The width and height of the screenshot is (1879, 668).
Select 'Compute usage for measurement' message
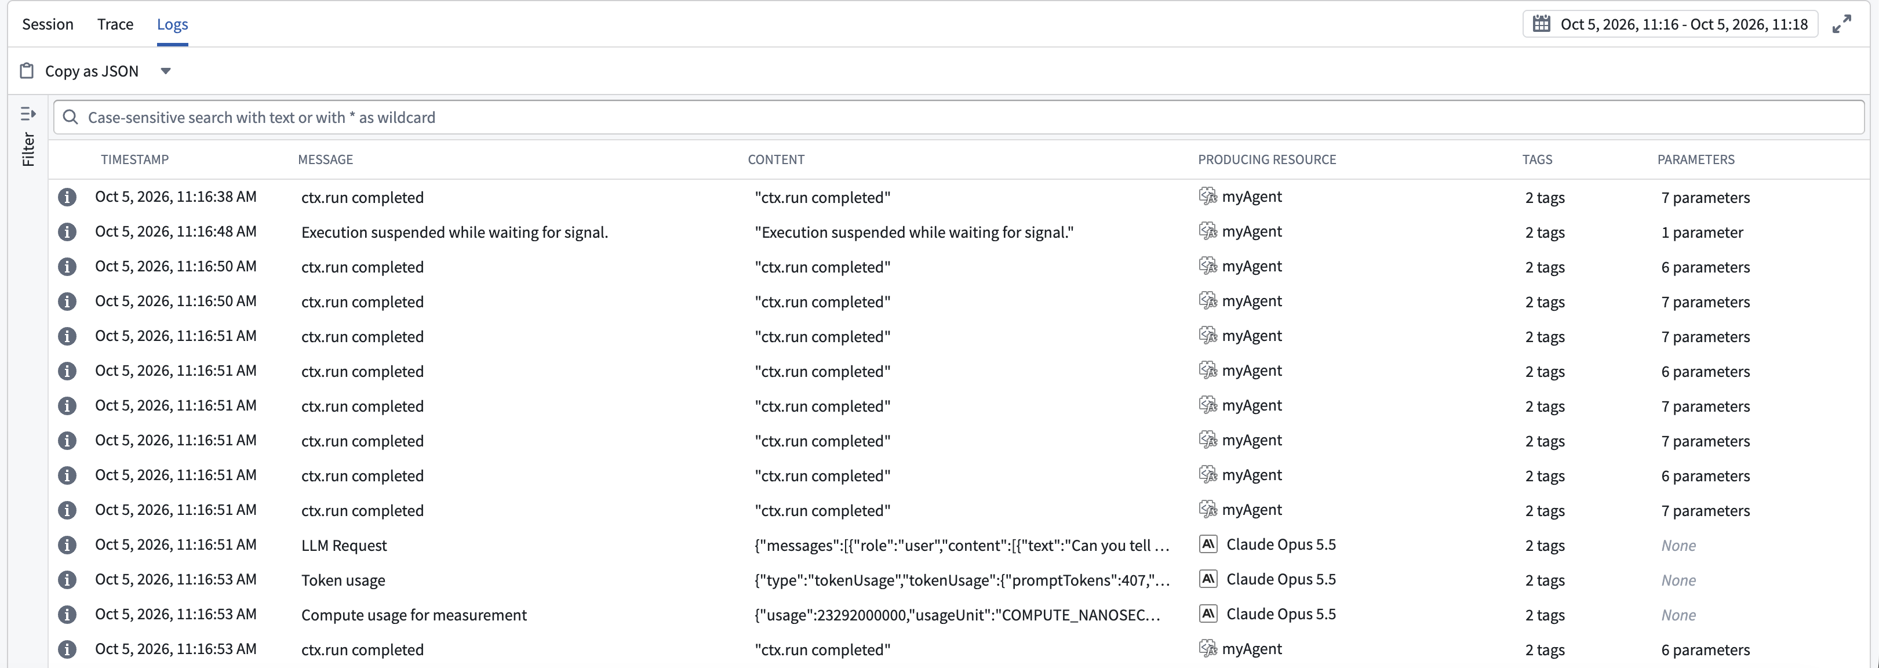click(414, 615)
